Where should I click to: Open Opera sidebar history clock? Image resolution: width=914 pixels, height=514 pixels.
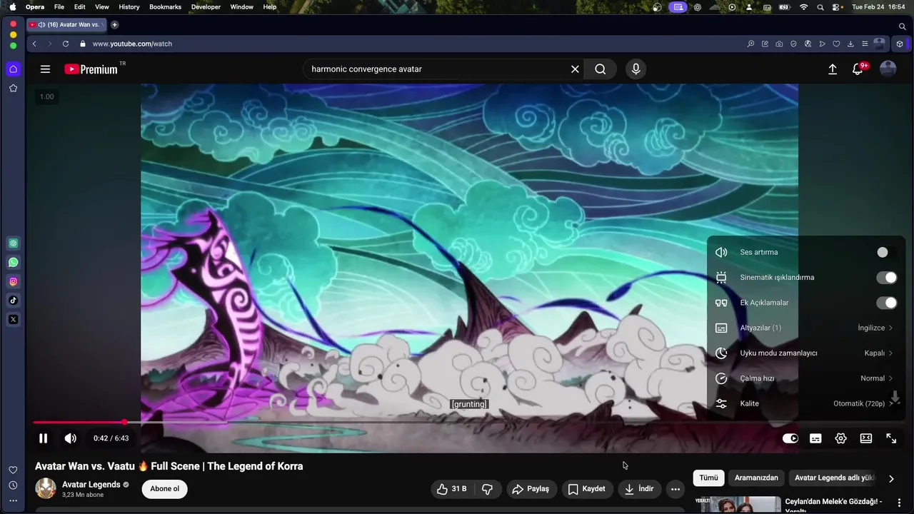(x=13, y=485)
